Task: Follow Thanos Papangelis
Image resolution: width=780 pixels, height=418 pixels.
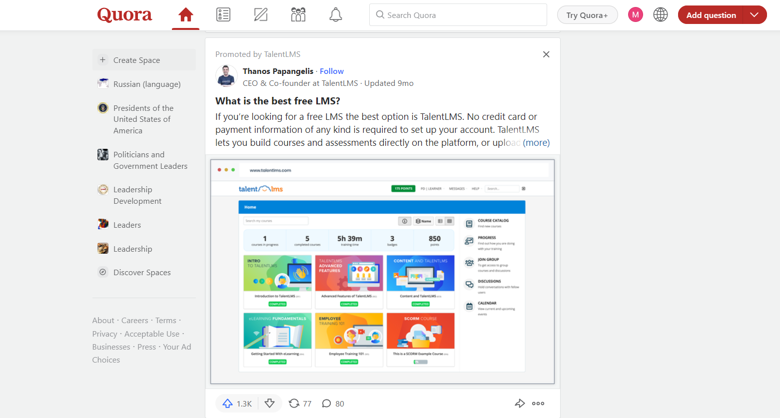Action: click(x=332, y=71)
